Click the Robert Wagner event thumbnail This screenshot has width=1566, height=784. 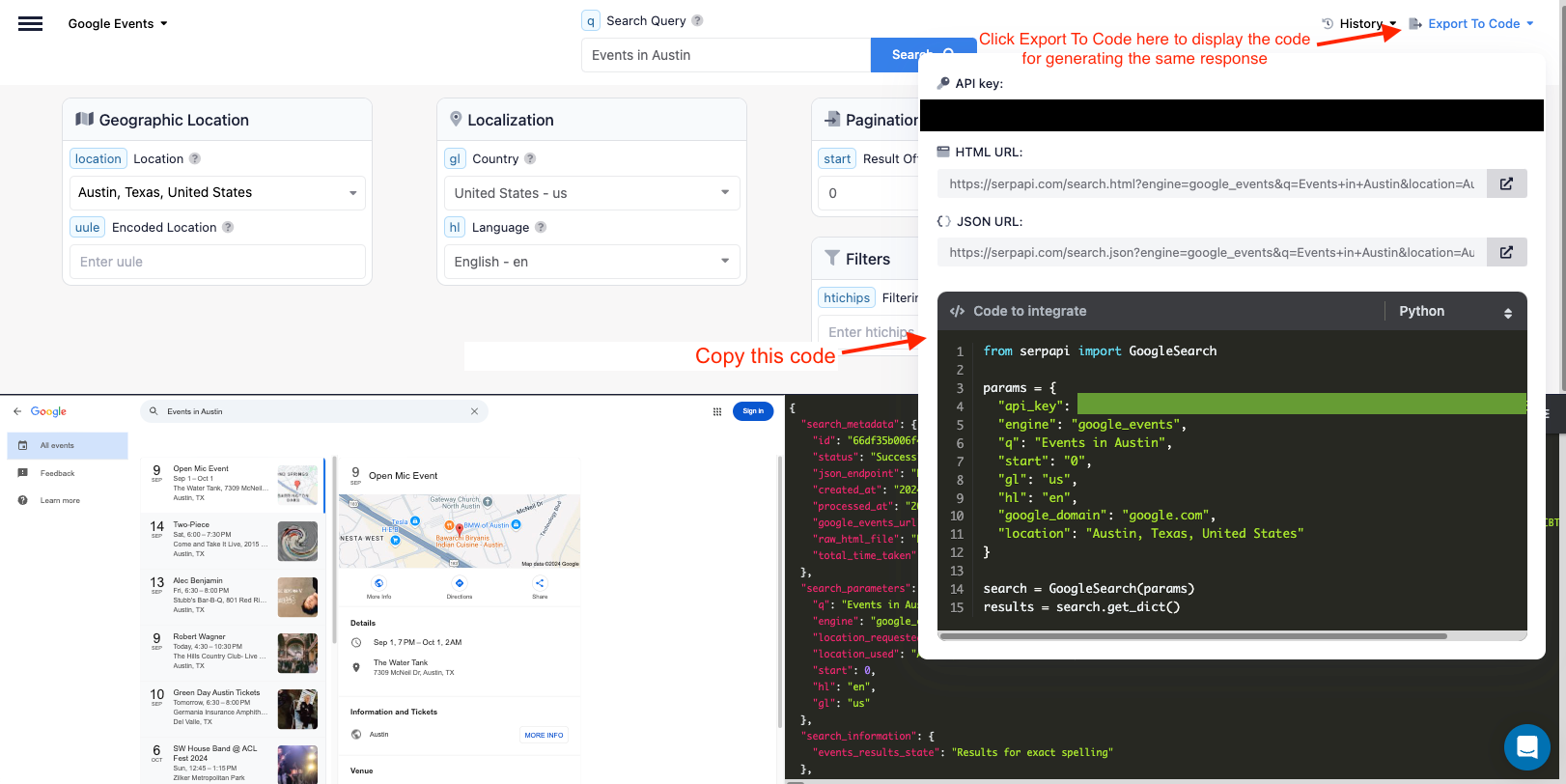coord(297,654)
